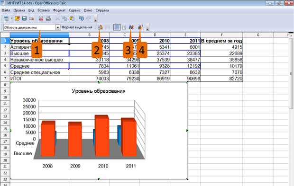This screenshot has width=294, height=186.
Task: Click the Undo icon
Action: coord(82,18)
